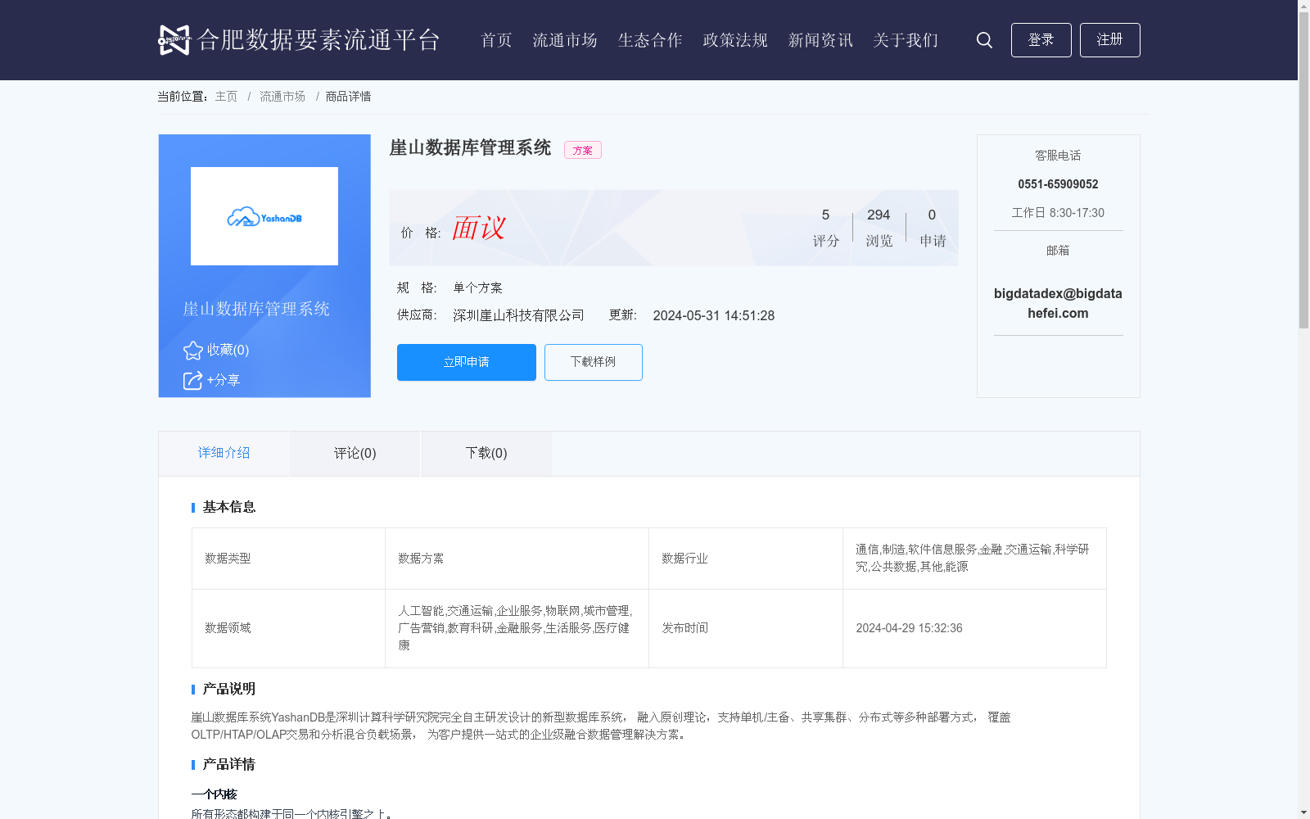Click the 立即申请 apply button
The image size is (1310, 819).
467,362
